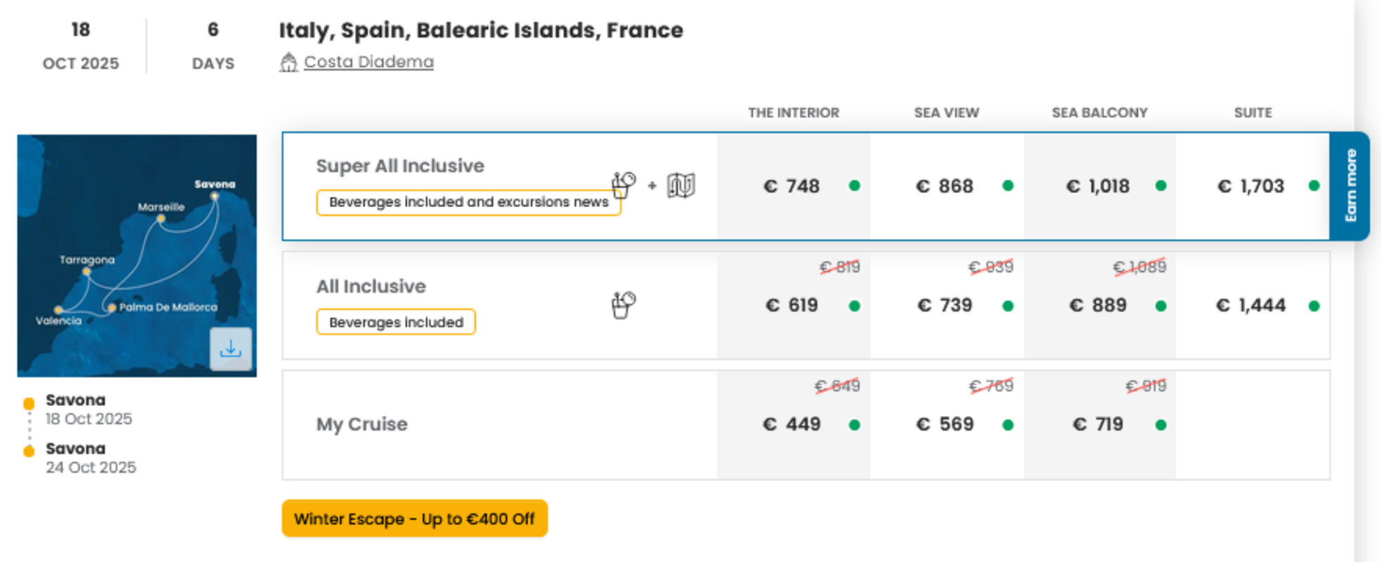Click the beverages icon in All Inclusive row
The height and width of the screenshot is (562, 1381).
tap(623, 305)
